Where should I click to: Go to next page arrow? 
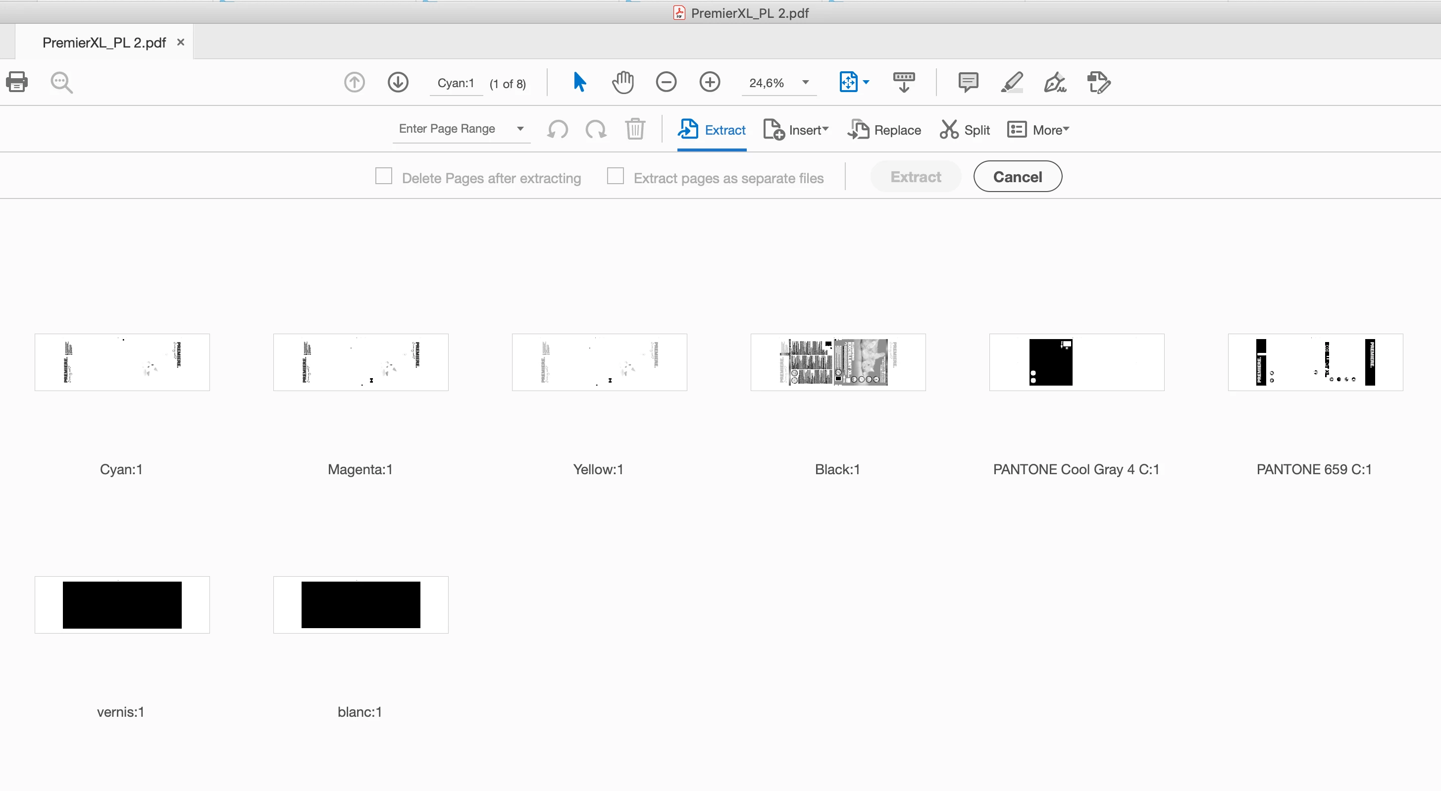click(x=398, y=82)
